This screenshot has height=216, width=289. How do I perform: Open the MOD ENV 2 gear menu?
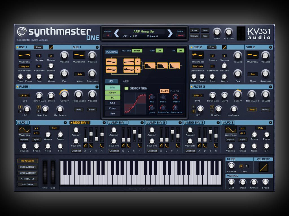click(218, 123)
